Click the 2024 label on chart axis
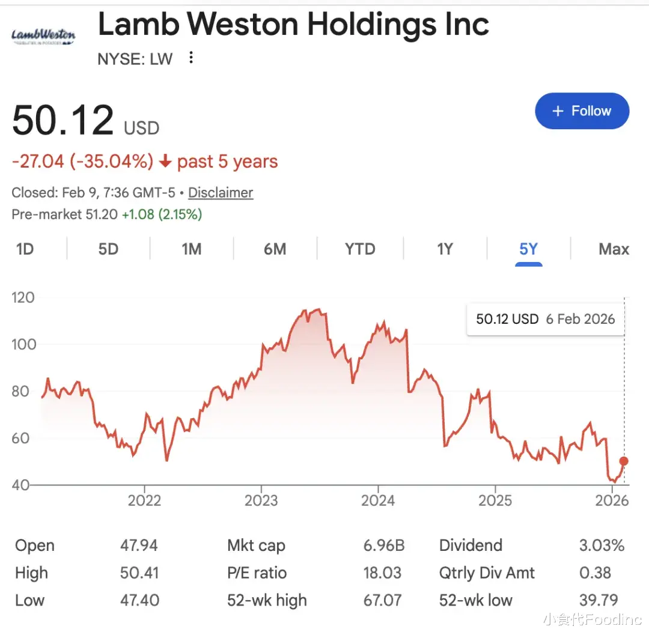The width and height of the screenshot is (649, 635). point(378,500)
